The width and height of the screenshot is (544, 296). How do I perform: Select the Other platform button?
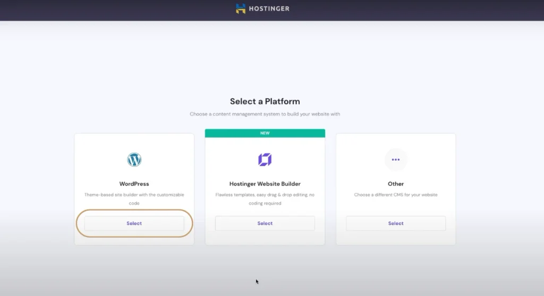tap(395, 224)
